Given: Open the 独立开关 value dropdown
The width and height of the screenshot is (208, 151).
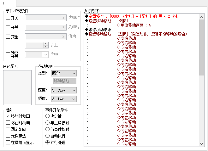Looking at the screenshot, I should [37, 54].
